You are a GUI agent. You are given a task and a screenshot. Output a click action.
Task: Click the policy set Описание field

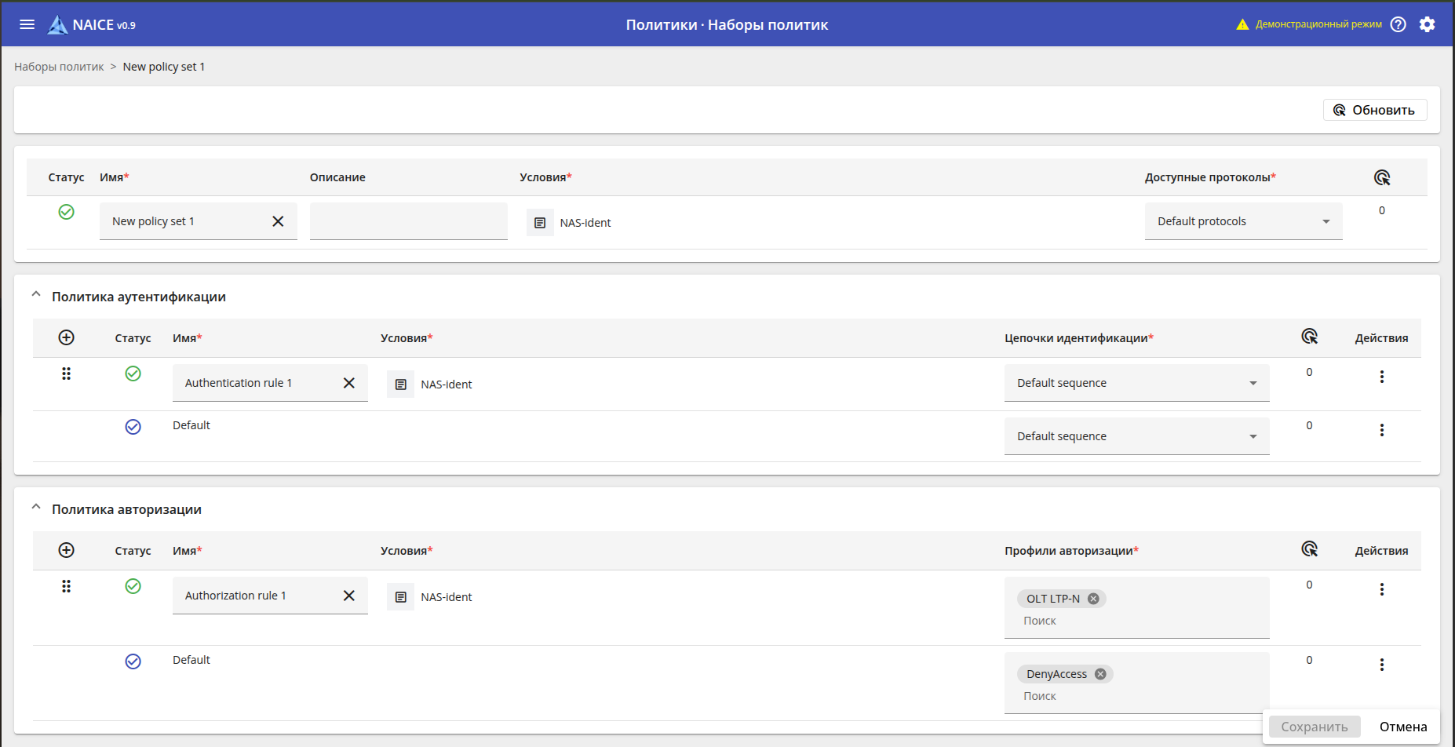coord(408,221)
